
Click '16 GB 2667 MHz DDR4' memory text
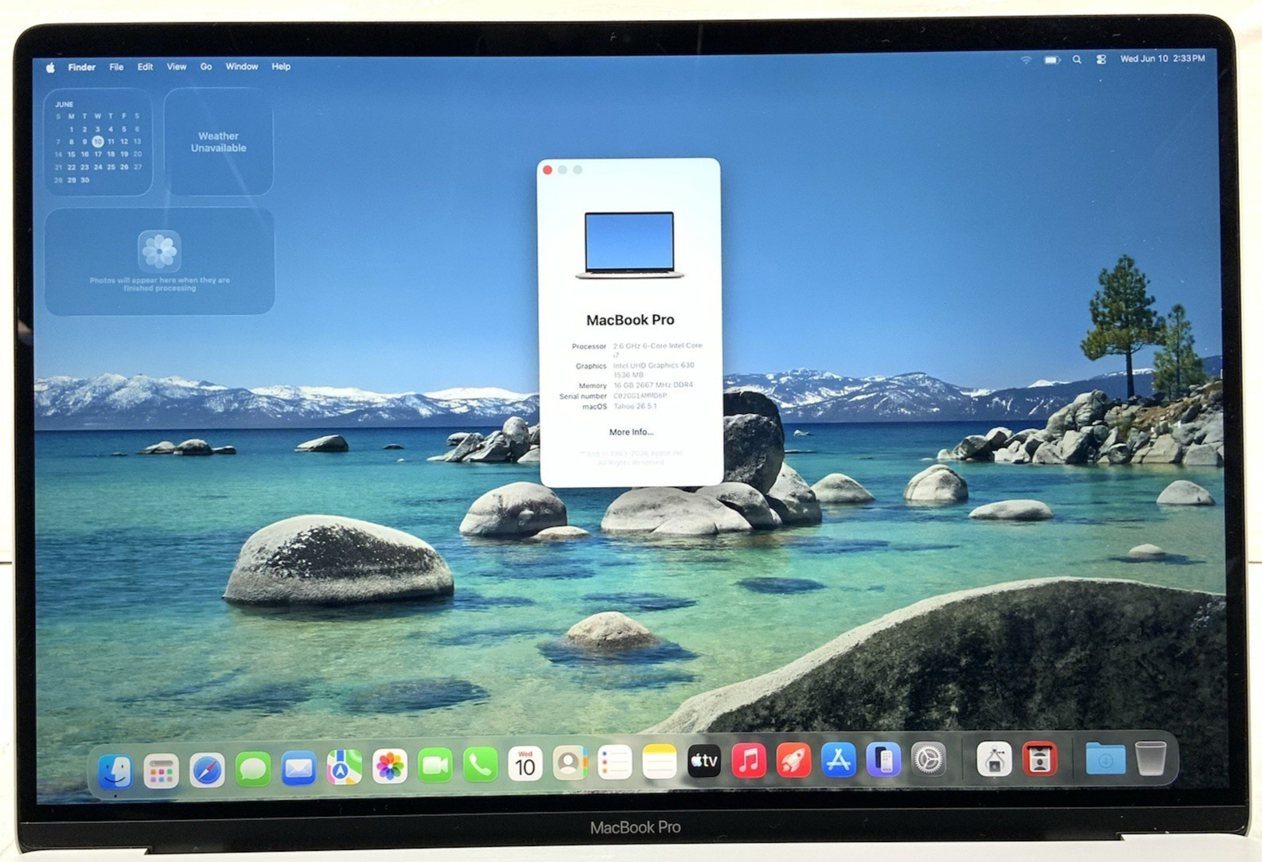click(652, 385)
